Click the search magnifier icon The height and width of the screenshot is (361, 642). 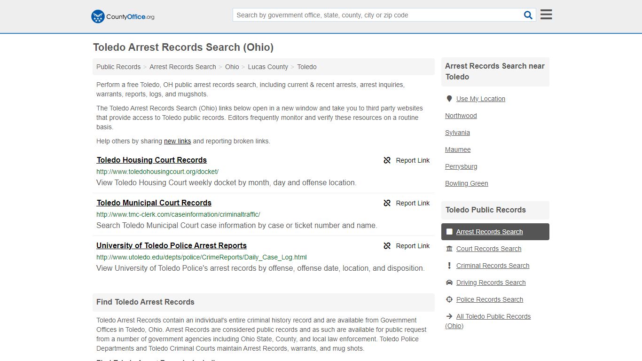[x=528, y=15]
